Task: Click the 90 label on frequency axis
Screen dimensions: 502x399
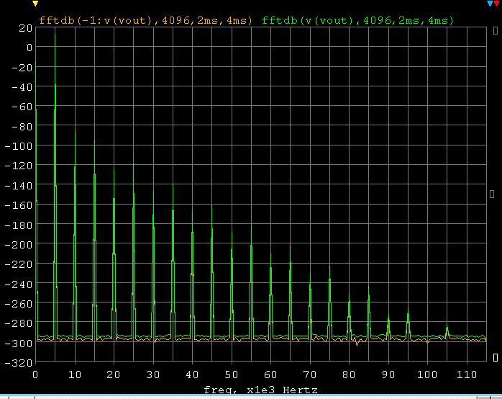Action: [x=388, y=375]
